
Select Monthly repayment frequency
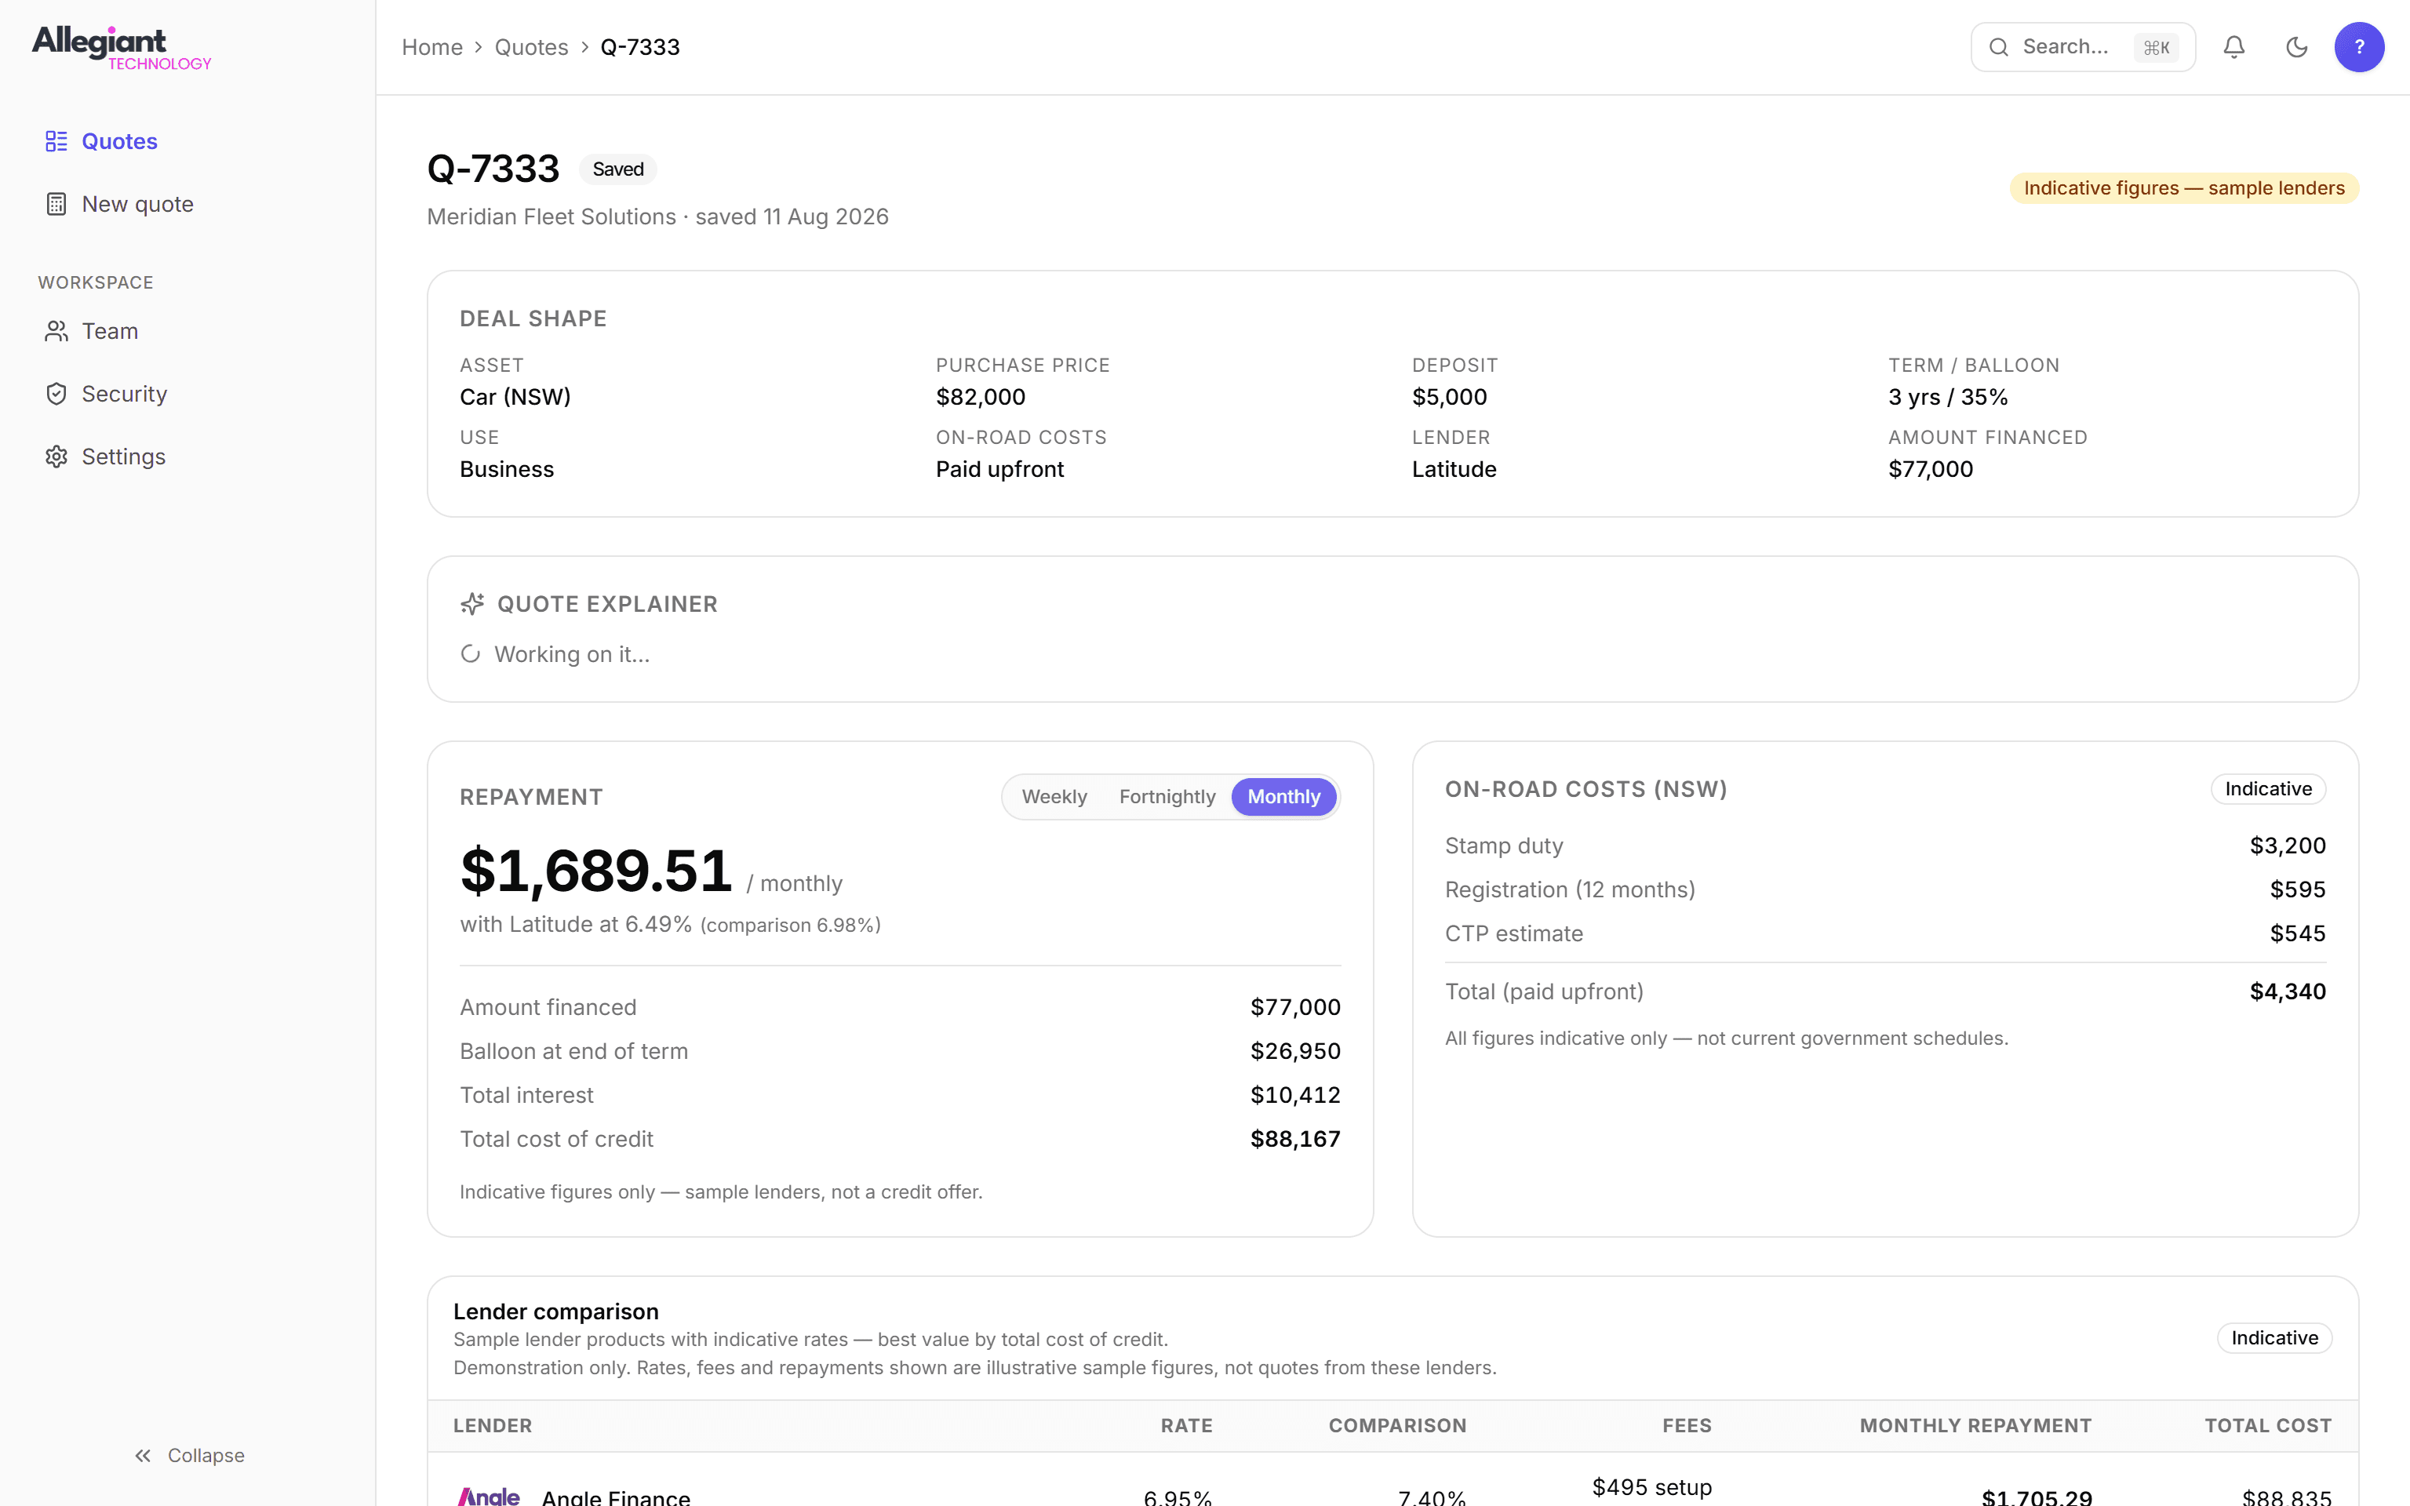point(1283,797)
